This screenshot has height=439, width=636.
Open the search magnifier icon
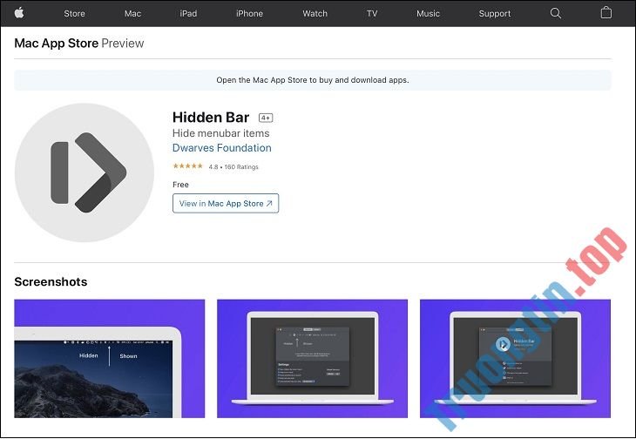click(x=555, y=13)
